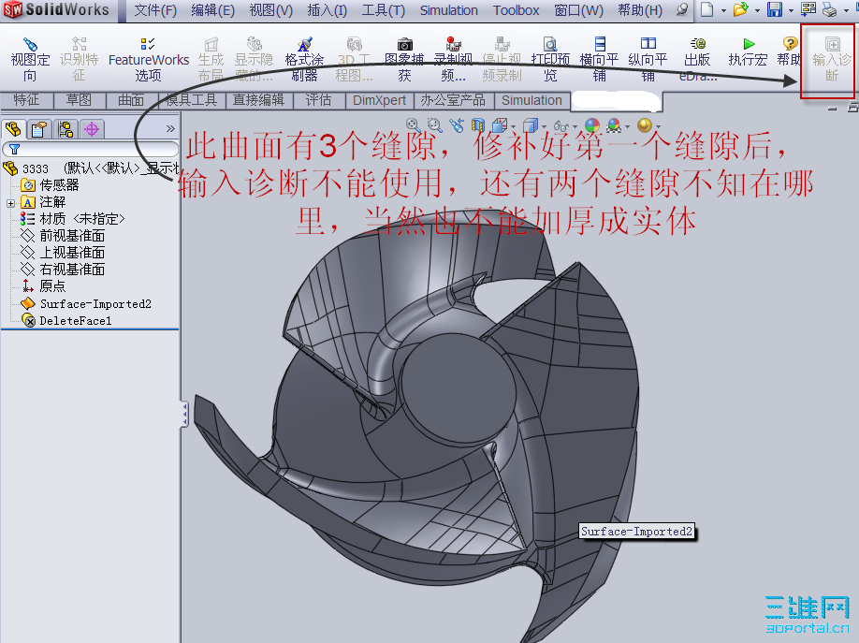Open the ConfigurationManager panel tab

pos(66,129)
